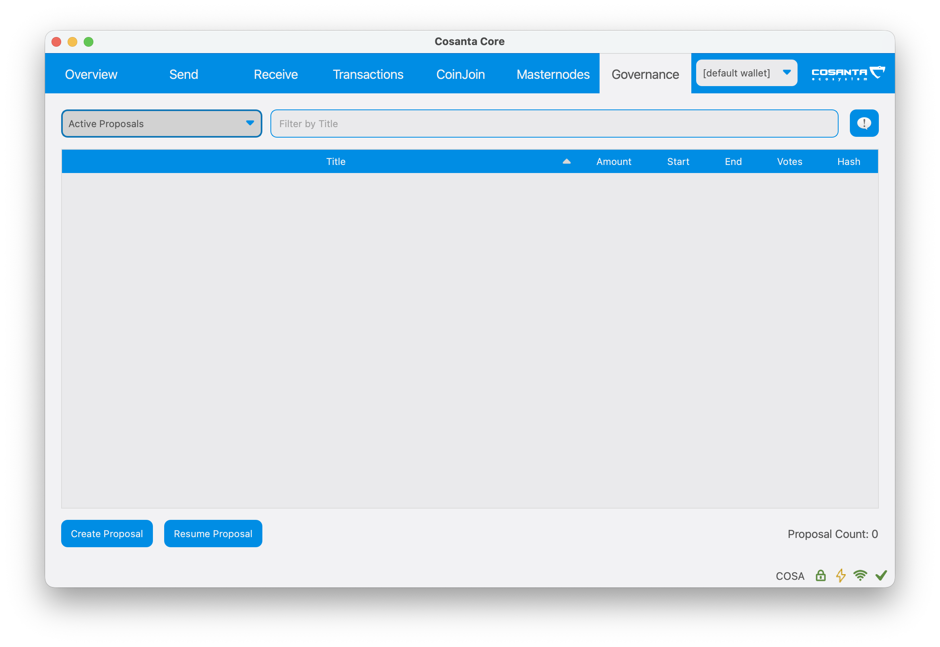Image resolution: width=940 pixels, height=647 pixels.
Task: Click the Cosanta ecosystem logo
Action: pyautogui.click(x=847, y=73)
